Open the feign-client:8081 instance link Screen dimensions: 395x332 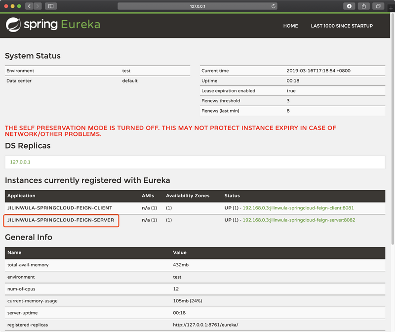[x=298, y=208]
